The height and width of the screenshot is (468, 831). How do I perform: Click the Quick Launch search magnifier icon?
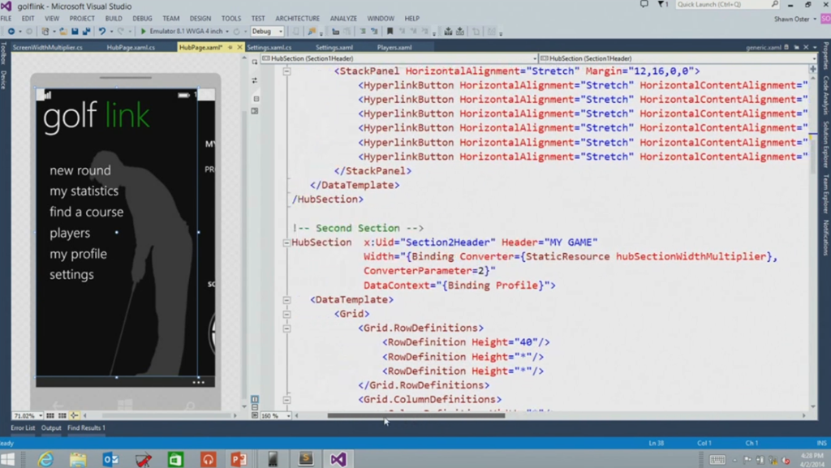point(774,4)
